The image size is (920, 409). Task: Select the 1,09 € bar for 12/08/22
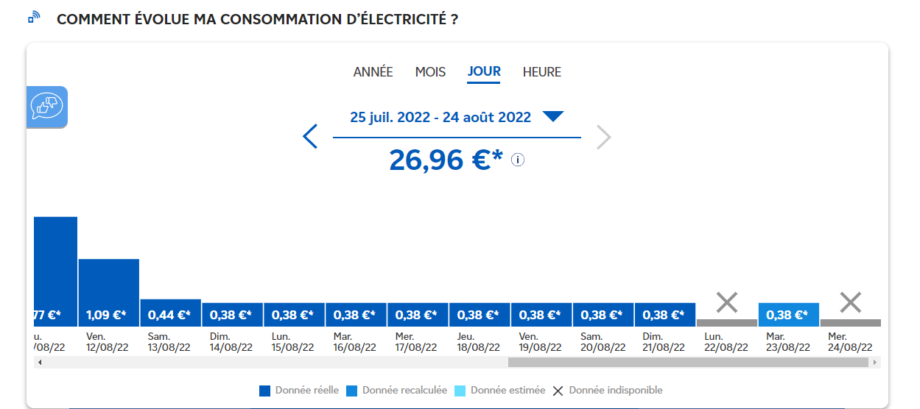click(109, 293)
